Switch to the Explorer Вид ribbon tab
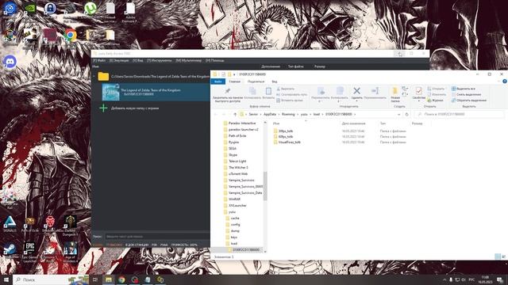508x285 pixels. [274, 82]
